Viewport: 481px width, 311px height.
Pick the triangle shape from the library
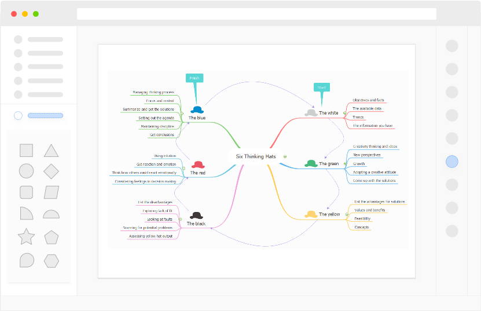coord(51,151)
